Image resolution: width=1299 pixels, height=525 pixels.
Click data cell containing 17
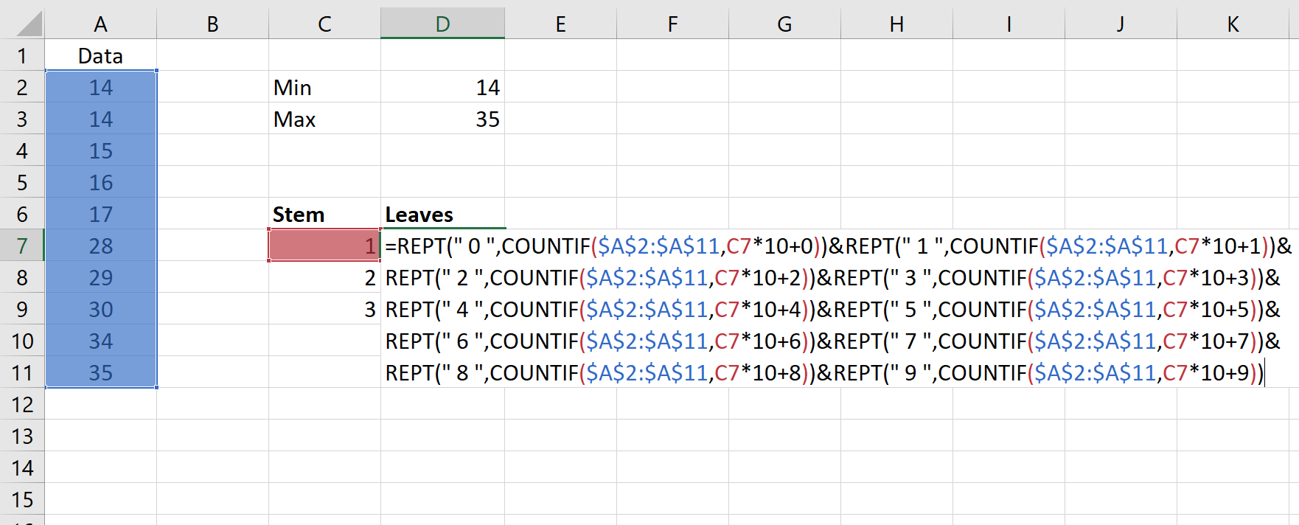[101, 214]
